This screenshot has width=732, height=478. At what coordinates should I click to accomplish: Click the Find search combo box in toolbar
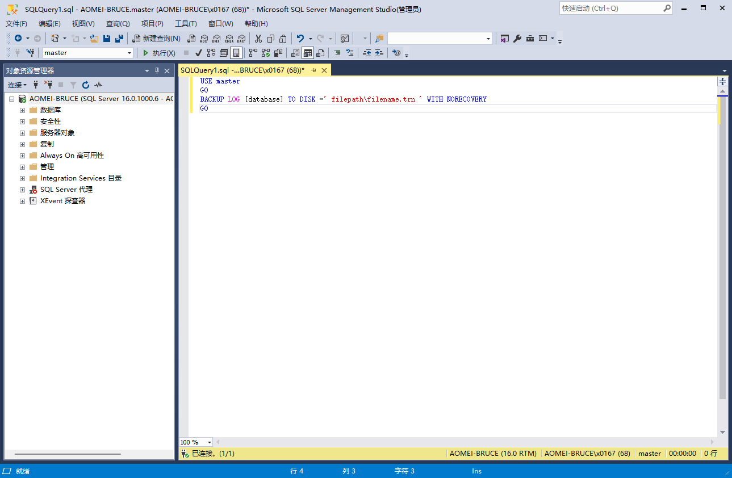440,39
